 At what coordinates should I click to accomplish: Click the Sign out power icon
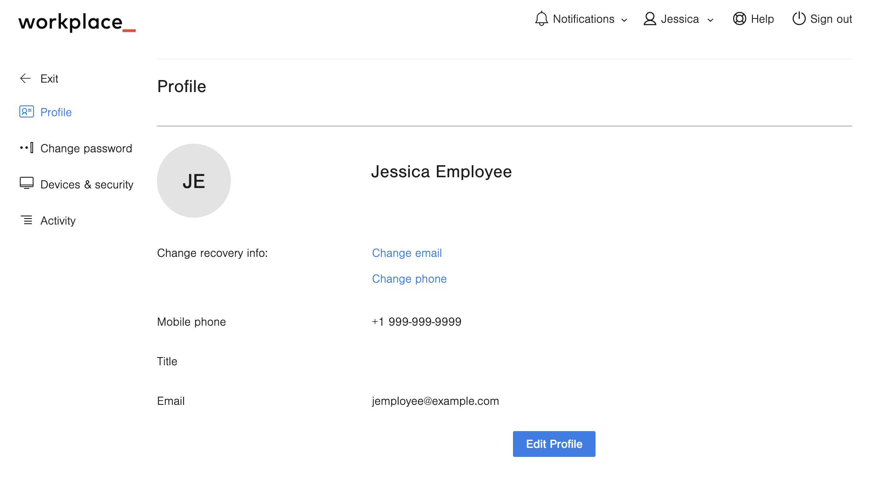coord(798,19)
